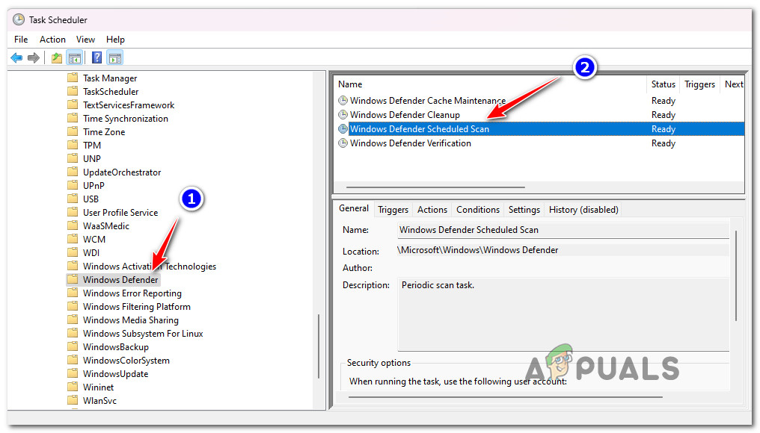
Task: Switch to the General tab
Action: click(x=353, y=208)
